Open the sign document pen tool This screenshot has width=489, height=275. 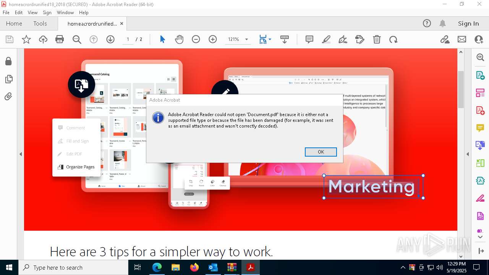(343, 39)
